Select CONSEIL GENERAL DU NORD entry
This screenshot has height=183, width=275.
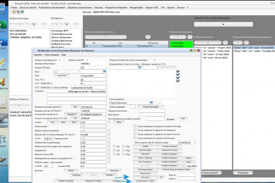(26, 37)
